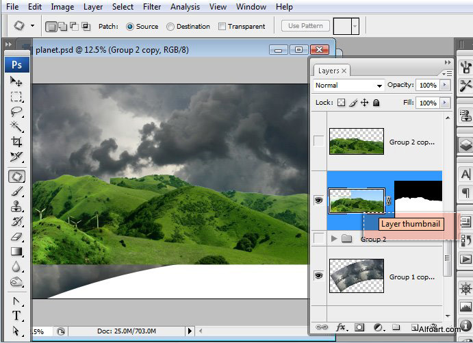
Task: Select the Move tool
Action: pos(16,81)
